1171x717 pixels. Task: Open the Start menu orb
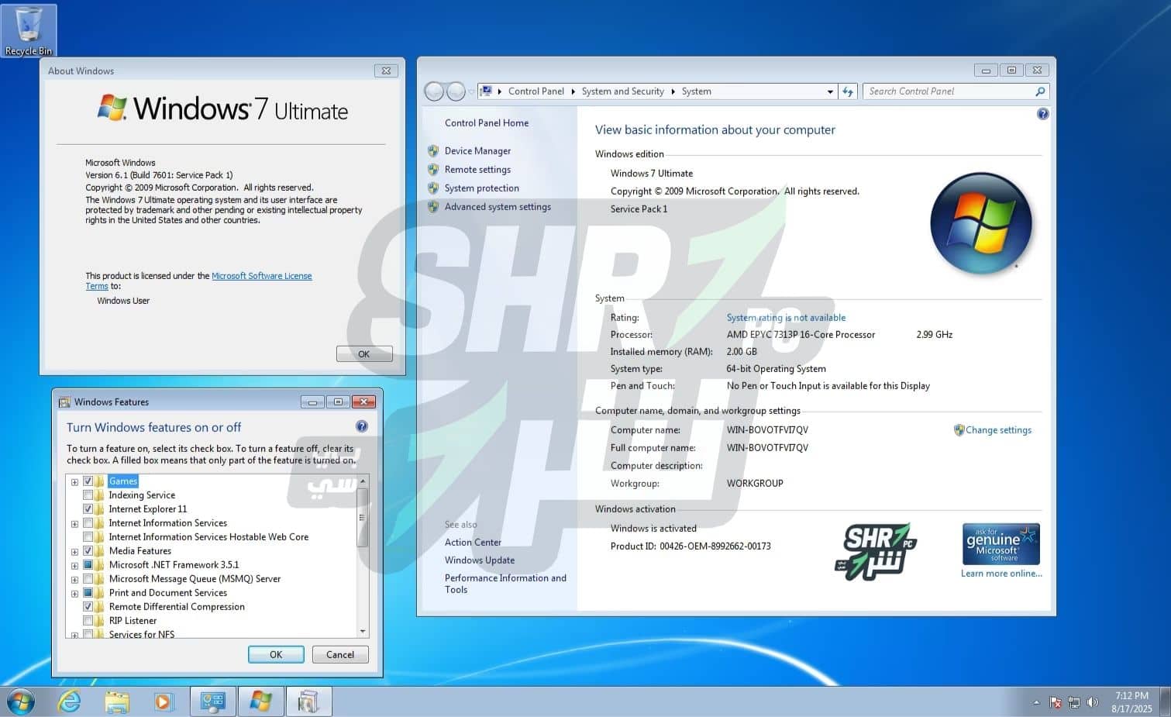click(x=21, y=702)
